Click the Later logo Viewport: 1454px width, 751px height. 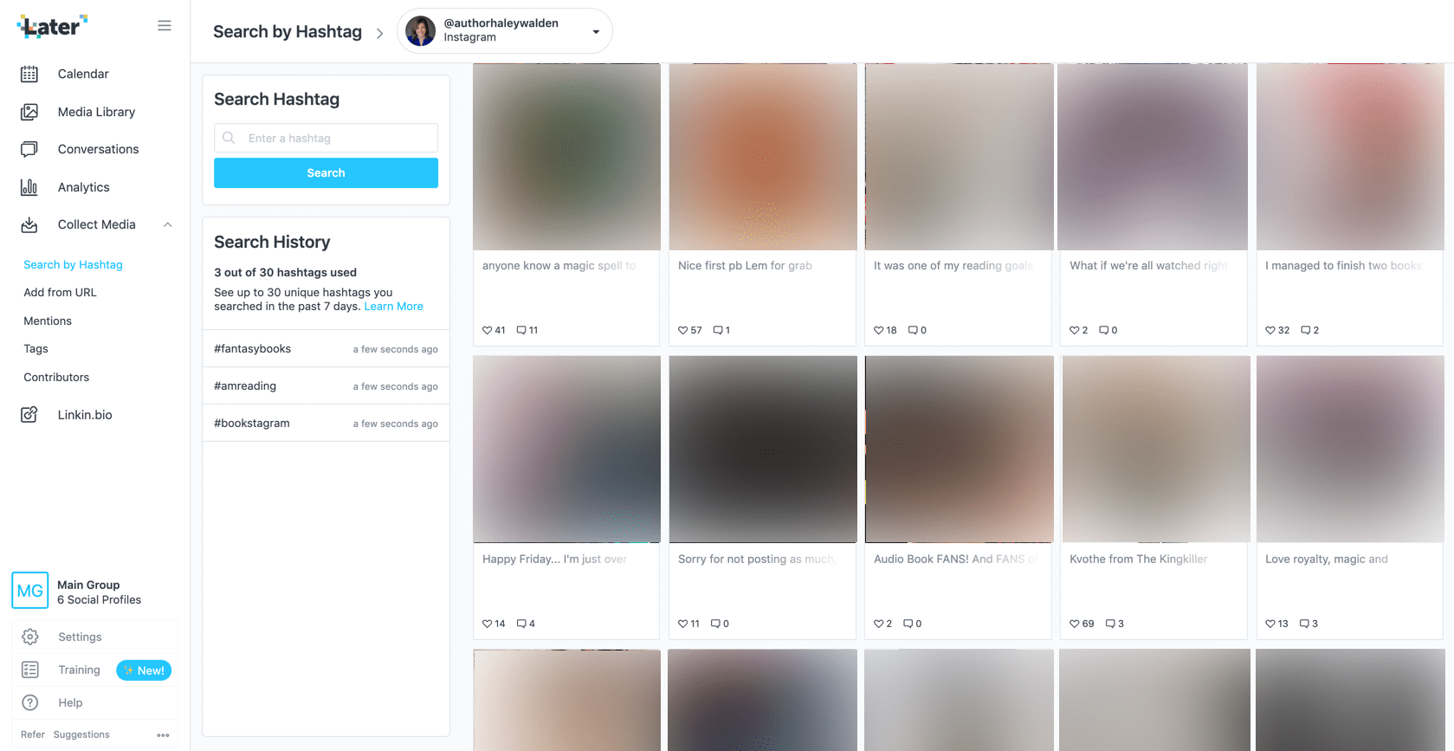click(53, 26)
